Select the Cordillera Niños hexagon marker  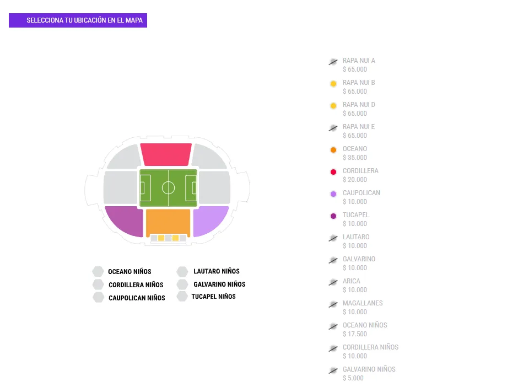[333, 348]
